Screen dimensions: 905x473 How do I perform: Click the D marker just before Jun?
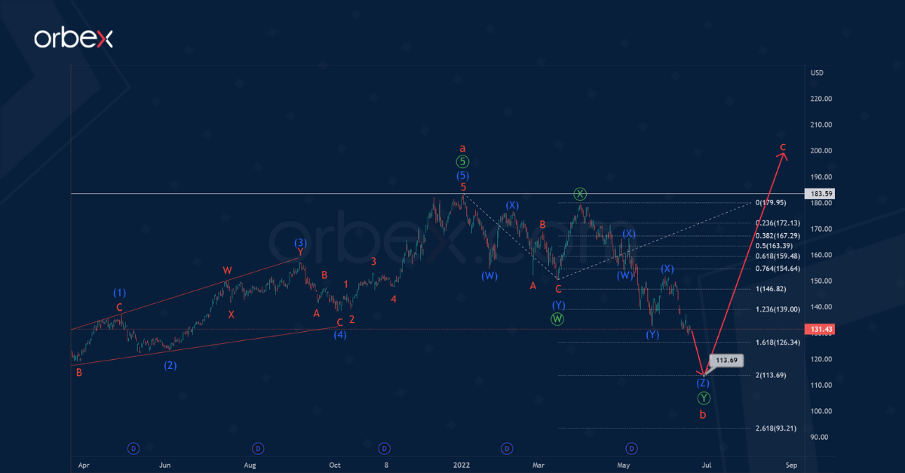[x=133, y=448]
